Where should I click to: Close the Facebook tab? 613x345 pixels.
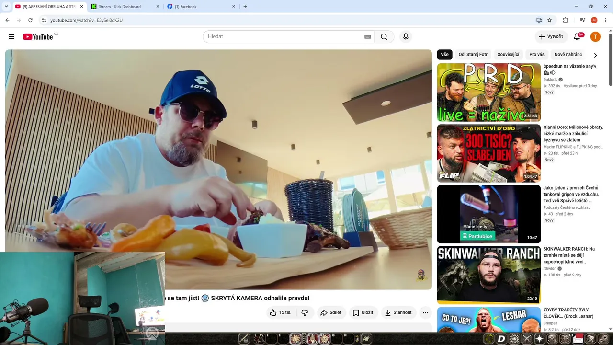pyautogui.click(x=234, y=7)
